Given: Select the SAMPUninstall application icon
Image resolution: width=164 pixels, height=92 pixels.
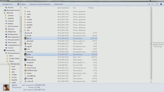Looking at the screenshot, I should click(x=25, y=71).
